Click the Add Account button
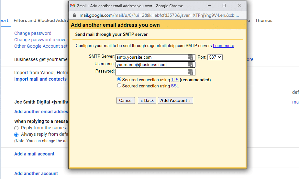 click(x=175, y=101)
